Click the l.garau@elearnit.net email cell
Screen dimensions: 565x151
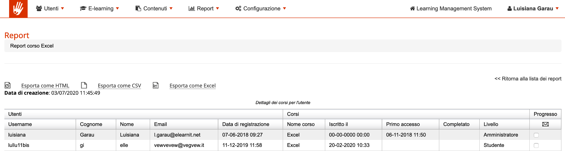coord(177,135)
